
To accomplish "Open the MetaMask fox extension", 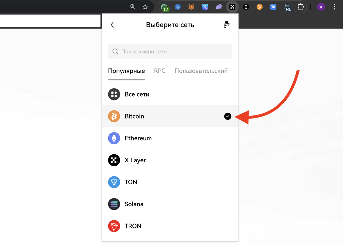I will pyautogui.click(x=191, y=7).
